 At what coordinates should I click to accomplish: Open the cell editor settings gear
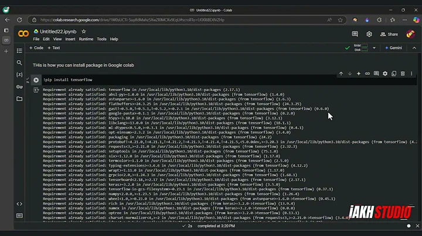pyautogui.click(x=385, y=74)
